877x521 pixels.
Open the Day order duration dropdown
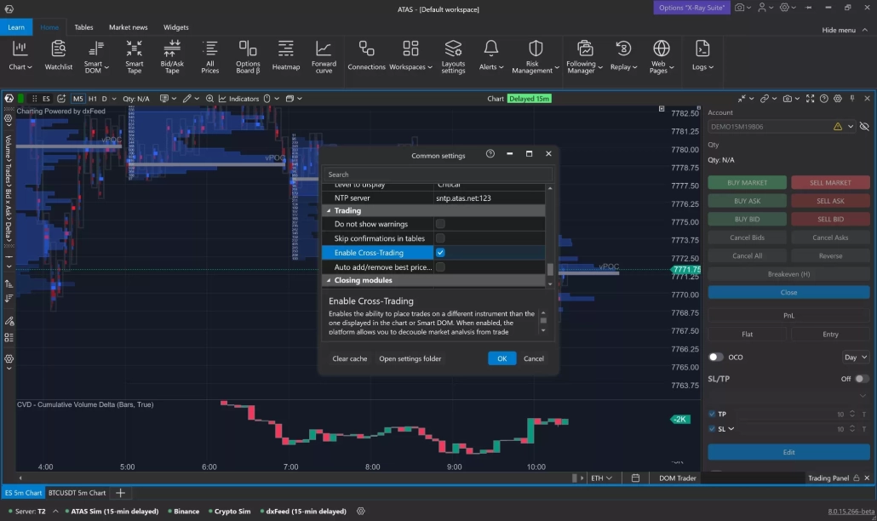pos(856,358)
